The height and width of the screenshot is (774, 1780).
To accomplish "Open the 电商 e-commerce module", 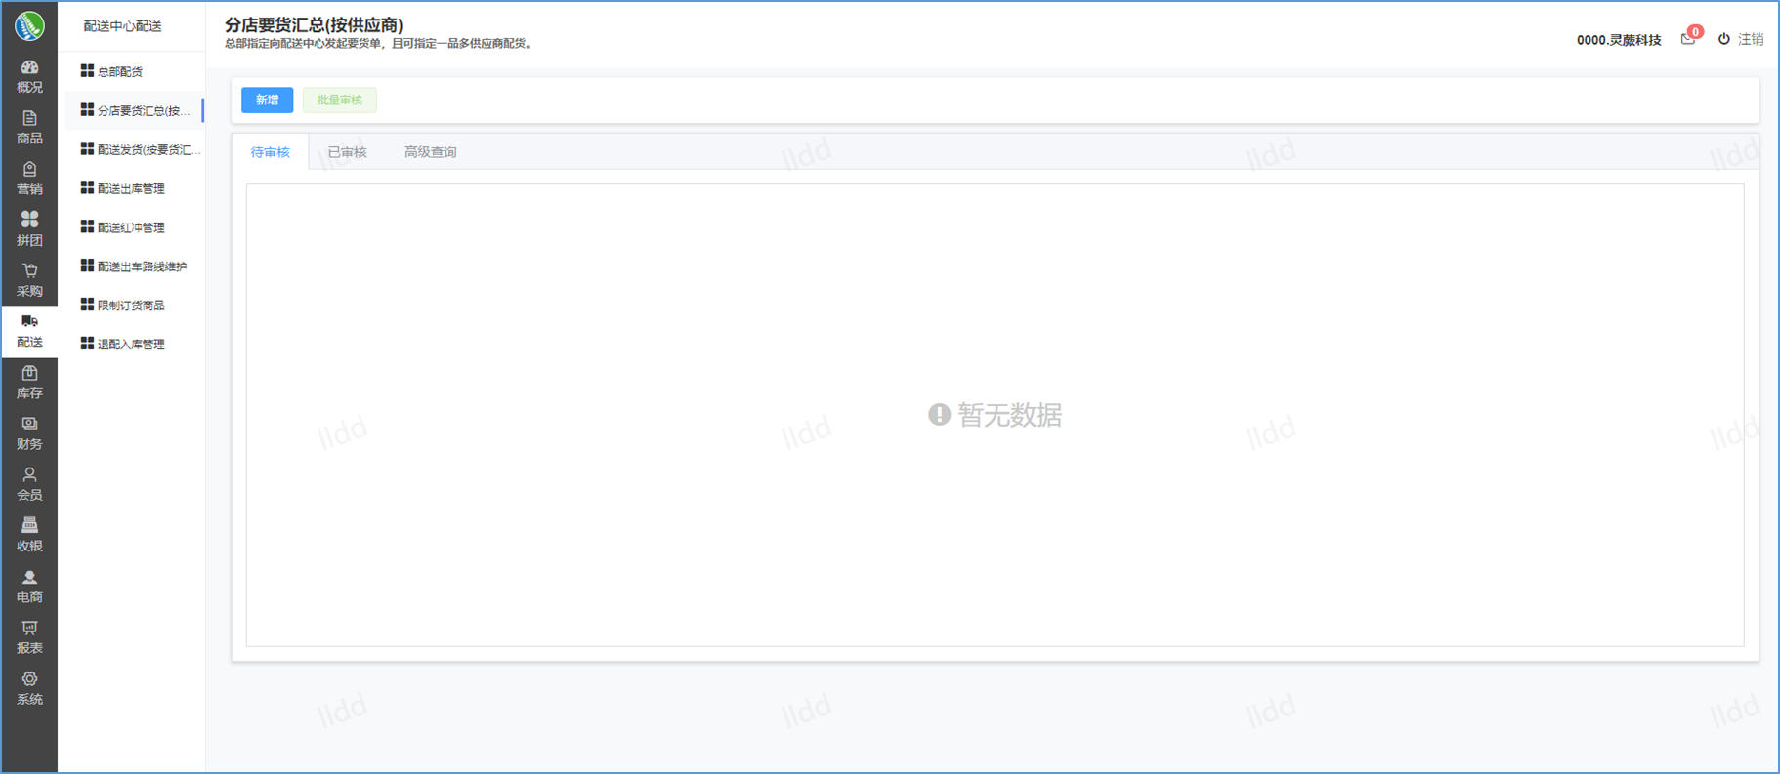I will (29, 587).
